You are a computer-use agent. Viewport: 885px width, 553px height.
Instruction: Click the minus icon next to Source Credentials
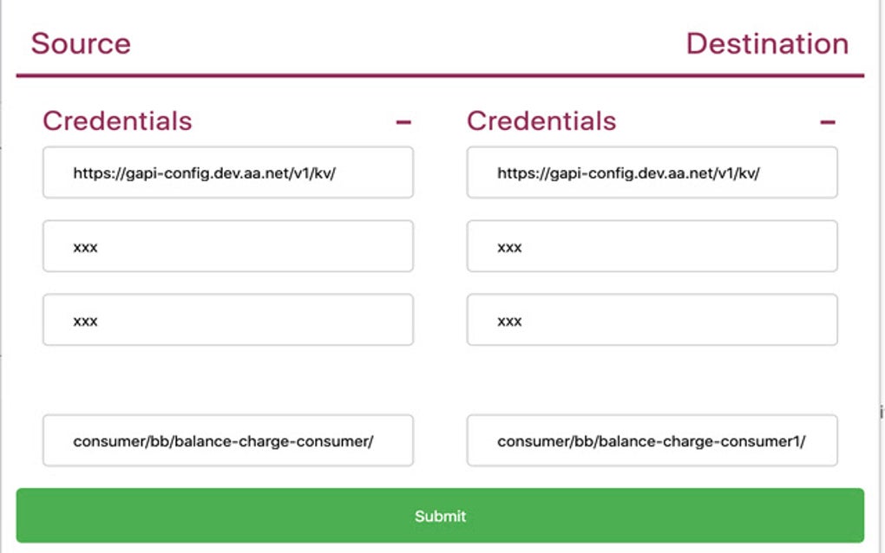click(404, 121)
